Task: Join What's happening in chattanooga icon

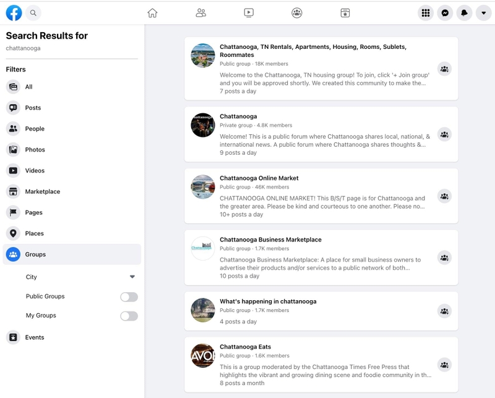Action: pos(444,311)
